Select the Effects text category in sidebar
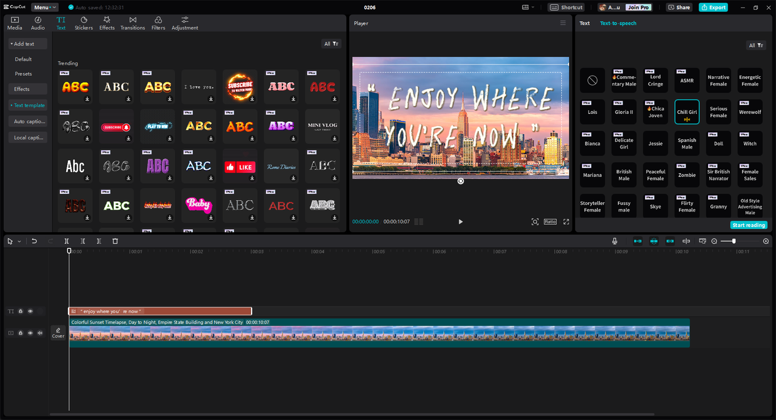 (28, 89)
